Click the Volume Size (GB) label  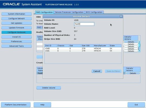(53, 31)
